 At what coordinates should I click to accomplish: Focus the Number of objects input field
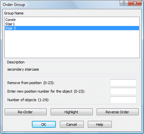(x=123, y=100)
